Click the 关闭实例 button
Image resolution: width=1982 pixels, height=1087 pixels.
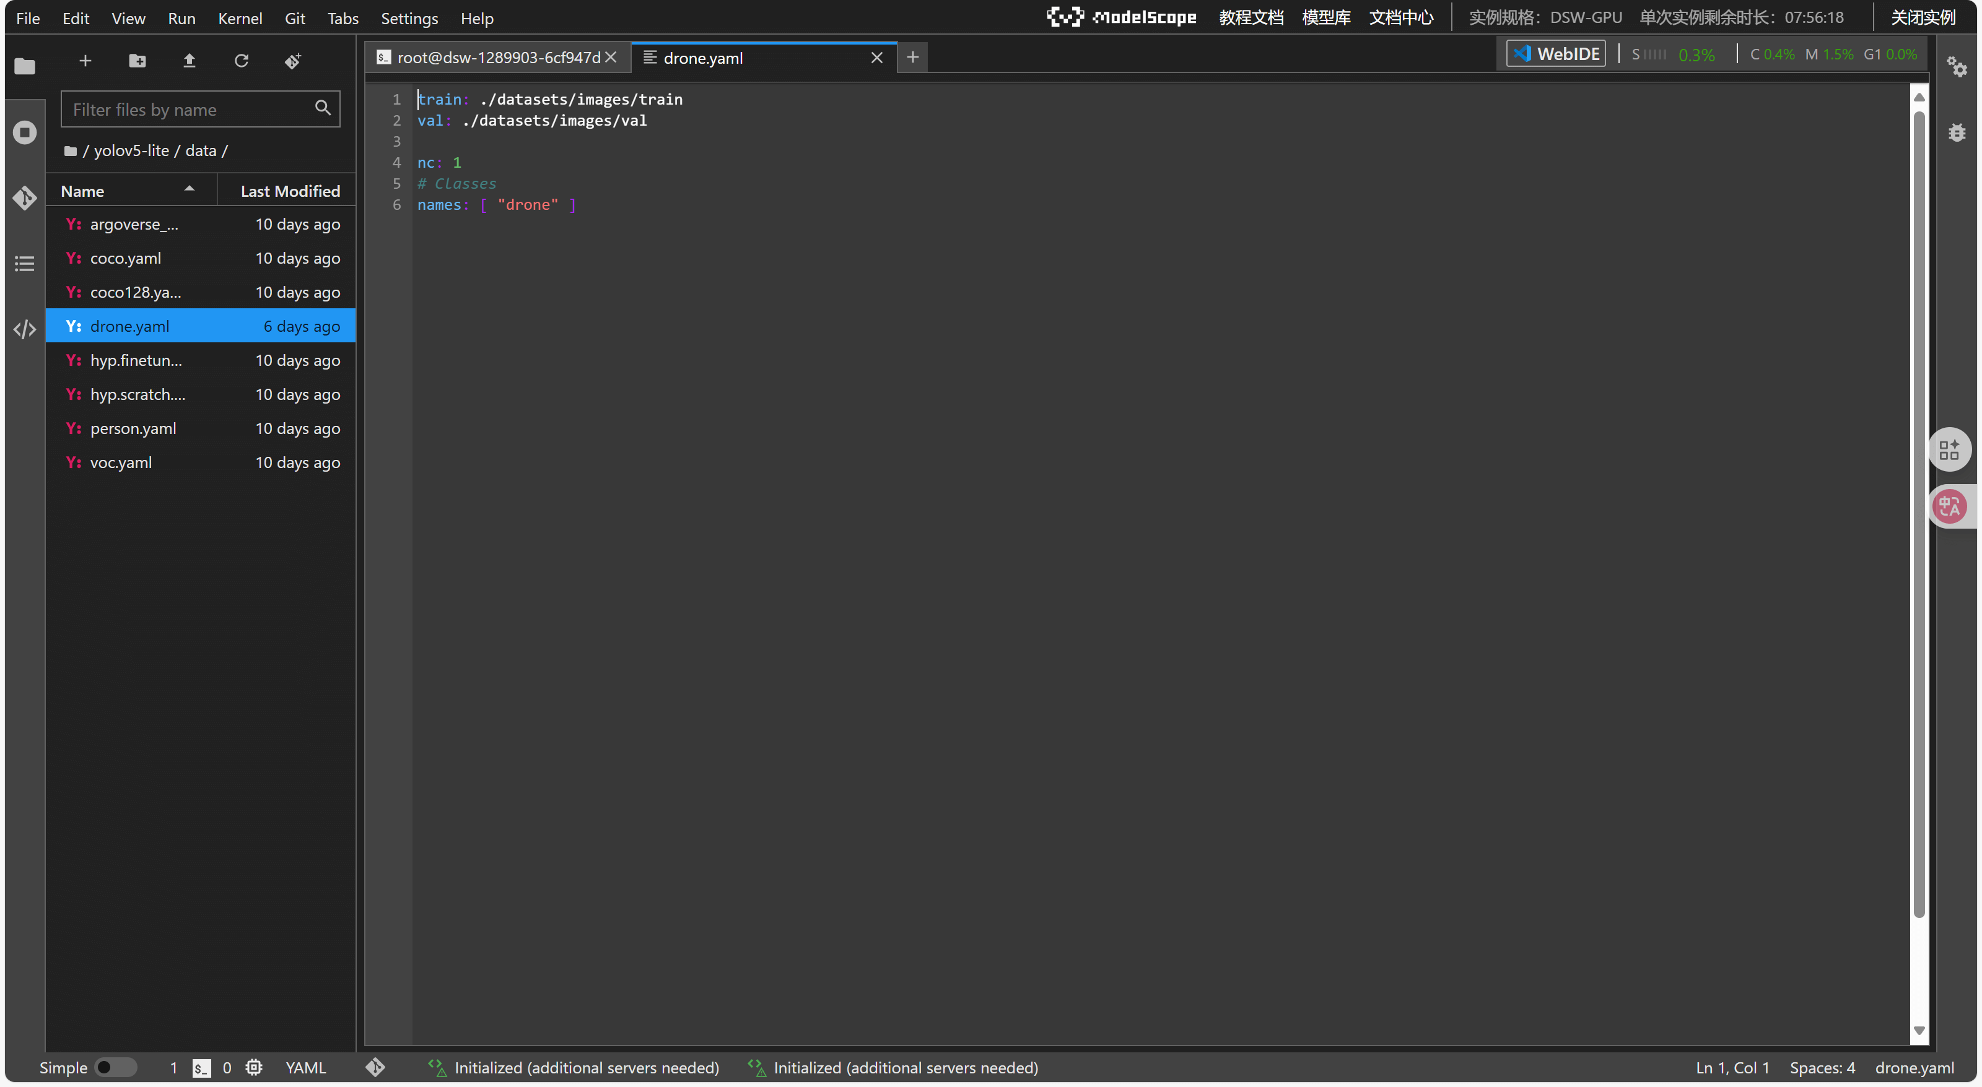coord(1923,18)
